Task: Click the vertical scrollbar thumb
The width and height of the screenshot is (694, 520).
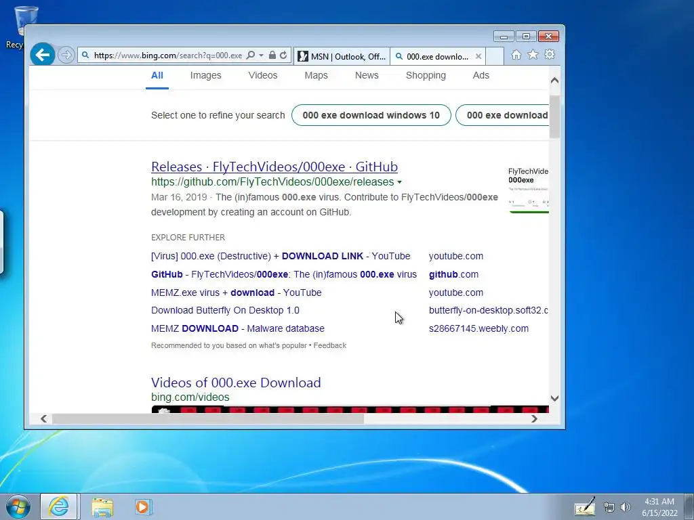Action: [x=554, y=116]
